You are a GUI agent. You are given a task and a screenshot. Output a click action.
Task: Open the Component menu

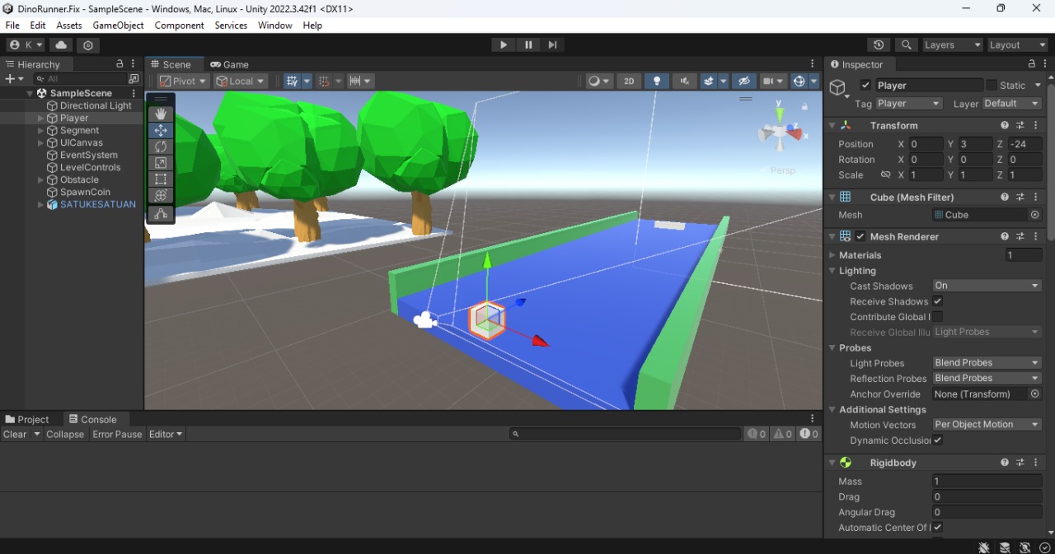179,26
